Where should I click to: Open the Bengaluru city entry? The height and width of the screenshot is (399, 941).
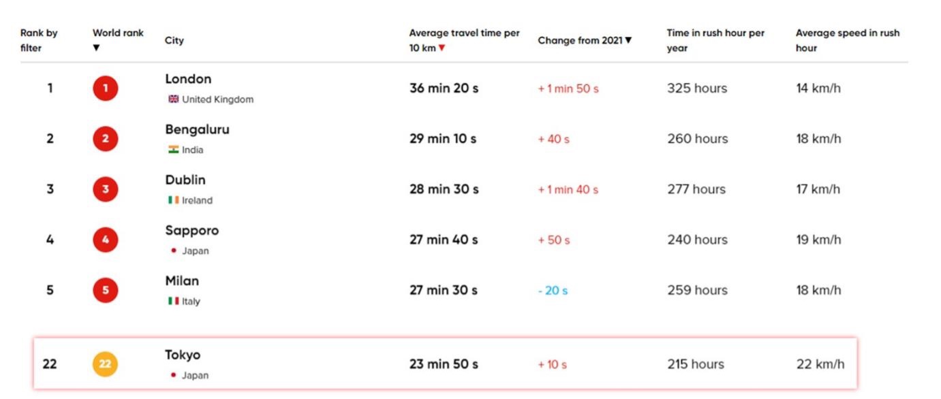tap(197, 129)
